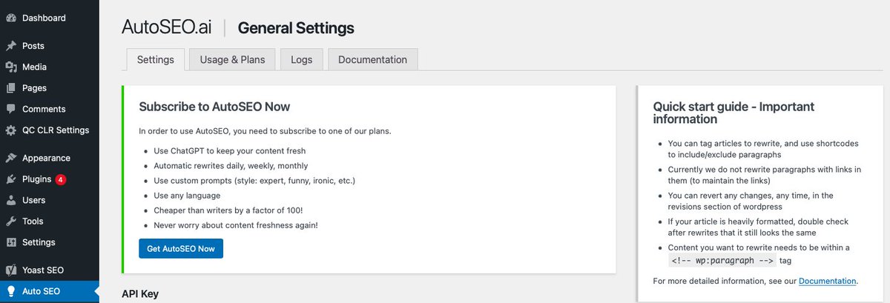Switch to the Logs tab

tap(302, 59)
